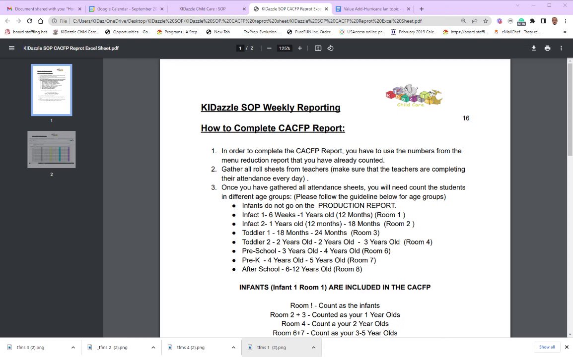Select page 2 thumbnail in sidebar
Viewport: 573px width, 357px height.
[52, 149]
